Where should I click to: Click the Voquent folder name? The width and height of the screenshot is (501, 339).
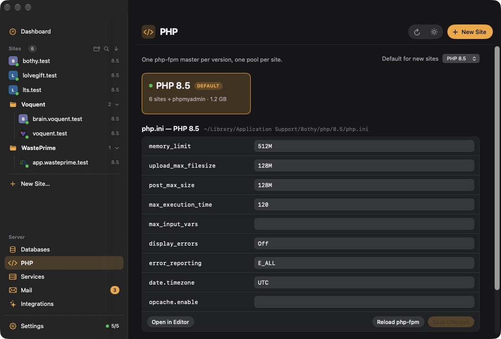click(x=33, y=104)
